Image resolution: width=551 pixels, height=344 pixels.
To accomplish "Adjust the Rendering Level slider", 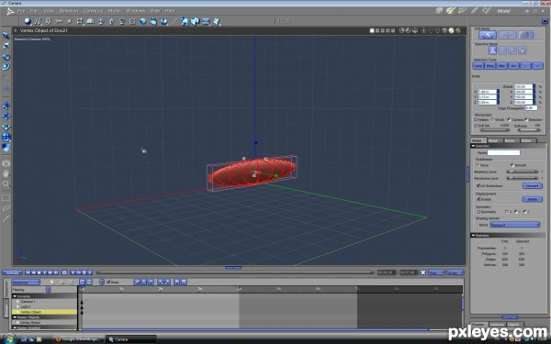I will (x=523, y=178).
